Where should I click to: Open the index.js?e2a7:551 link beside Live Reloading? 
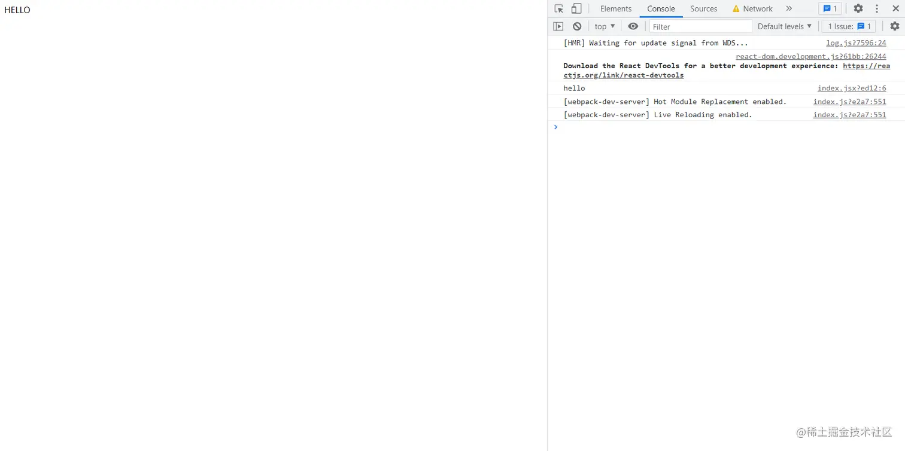pyautogui.click(x=849, y=115)
